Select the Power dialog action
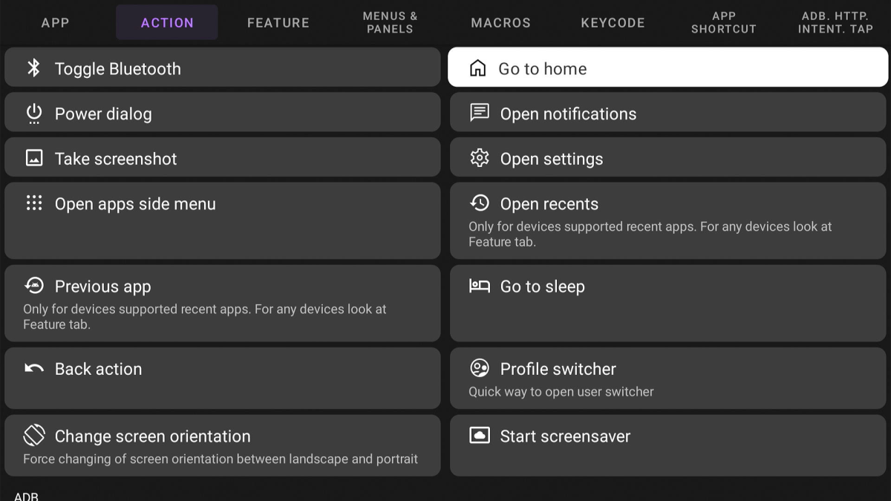891x501 pixels. (x=223, y=114)
